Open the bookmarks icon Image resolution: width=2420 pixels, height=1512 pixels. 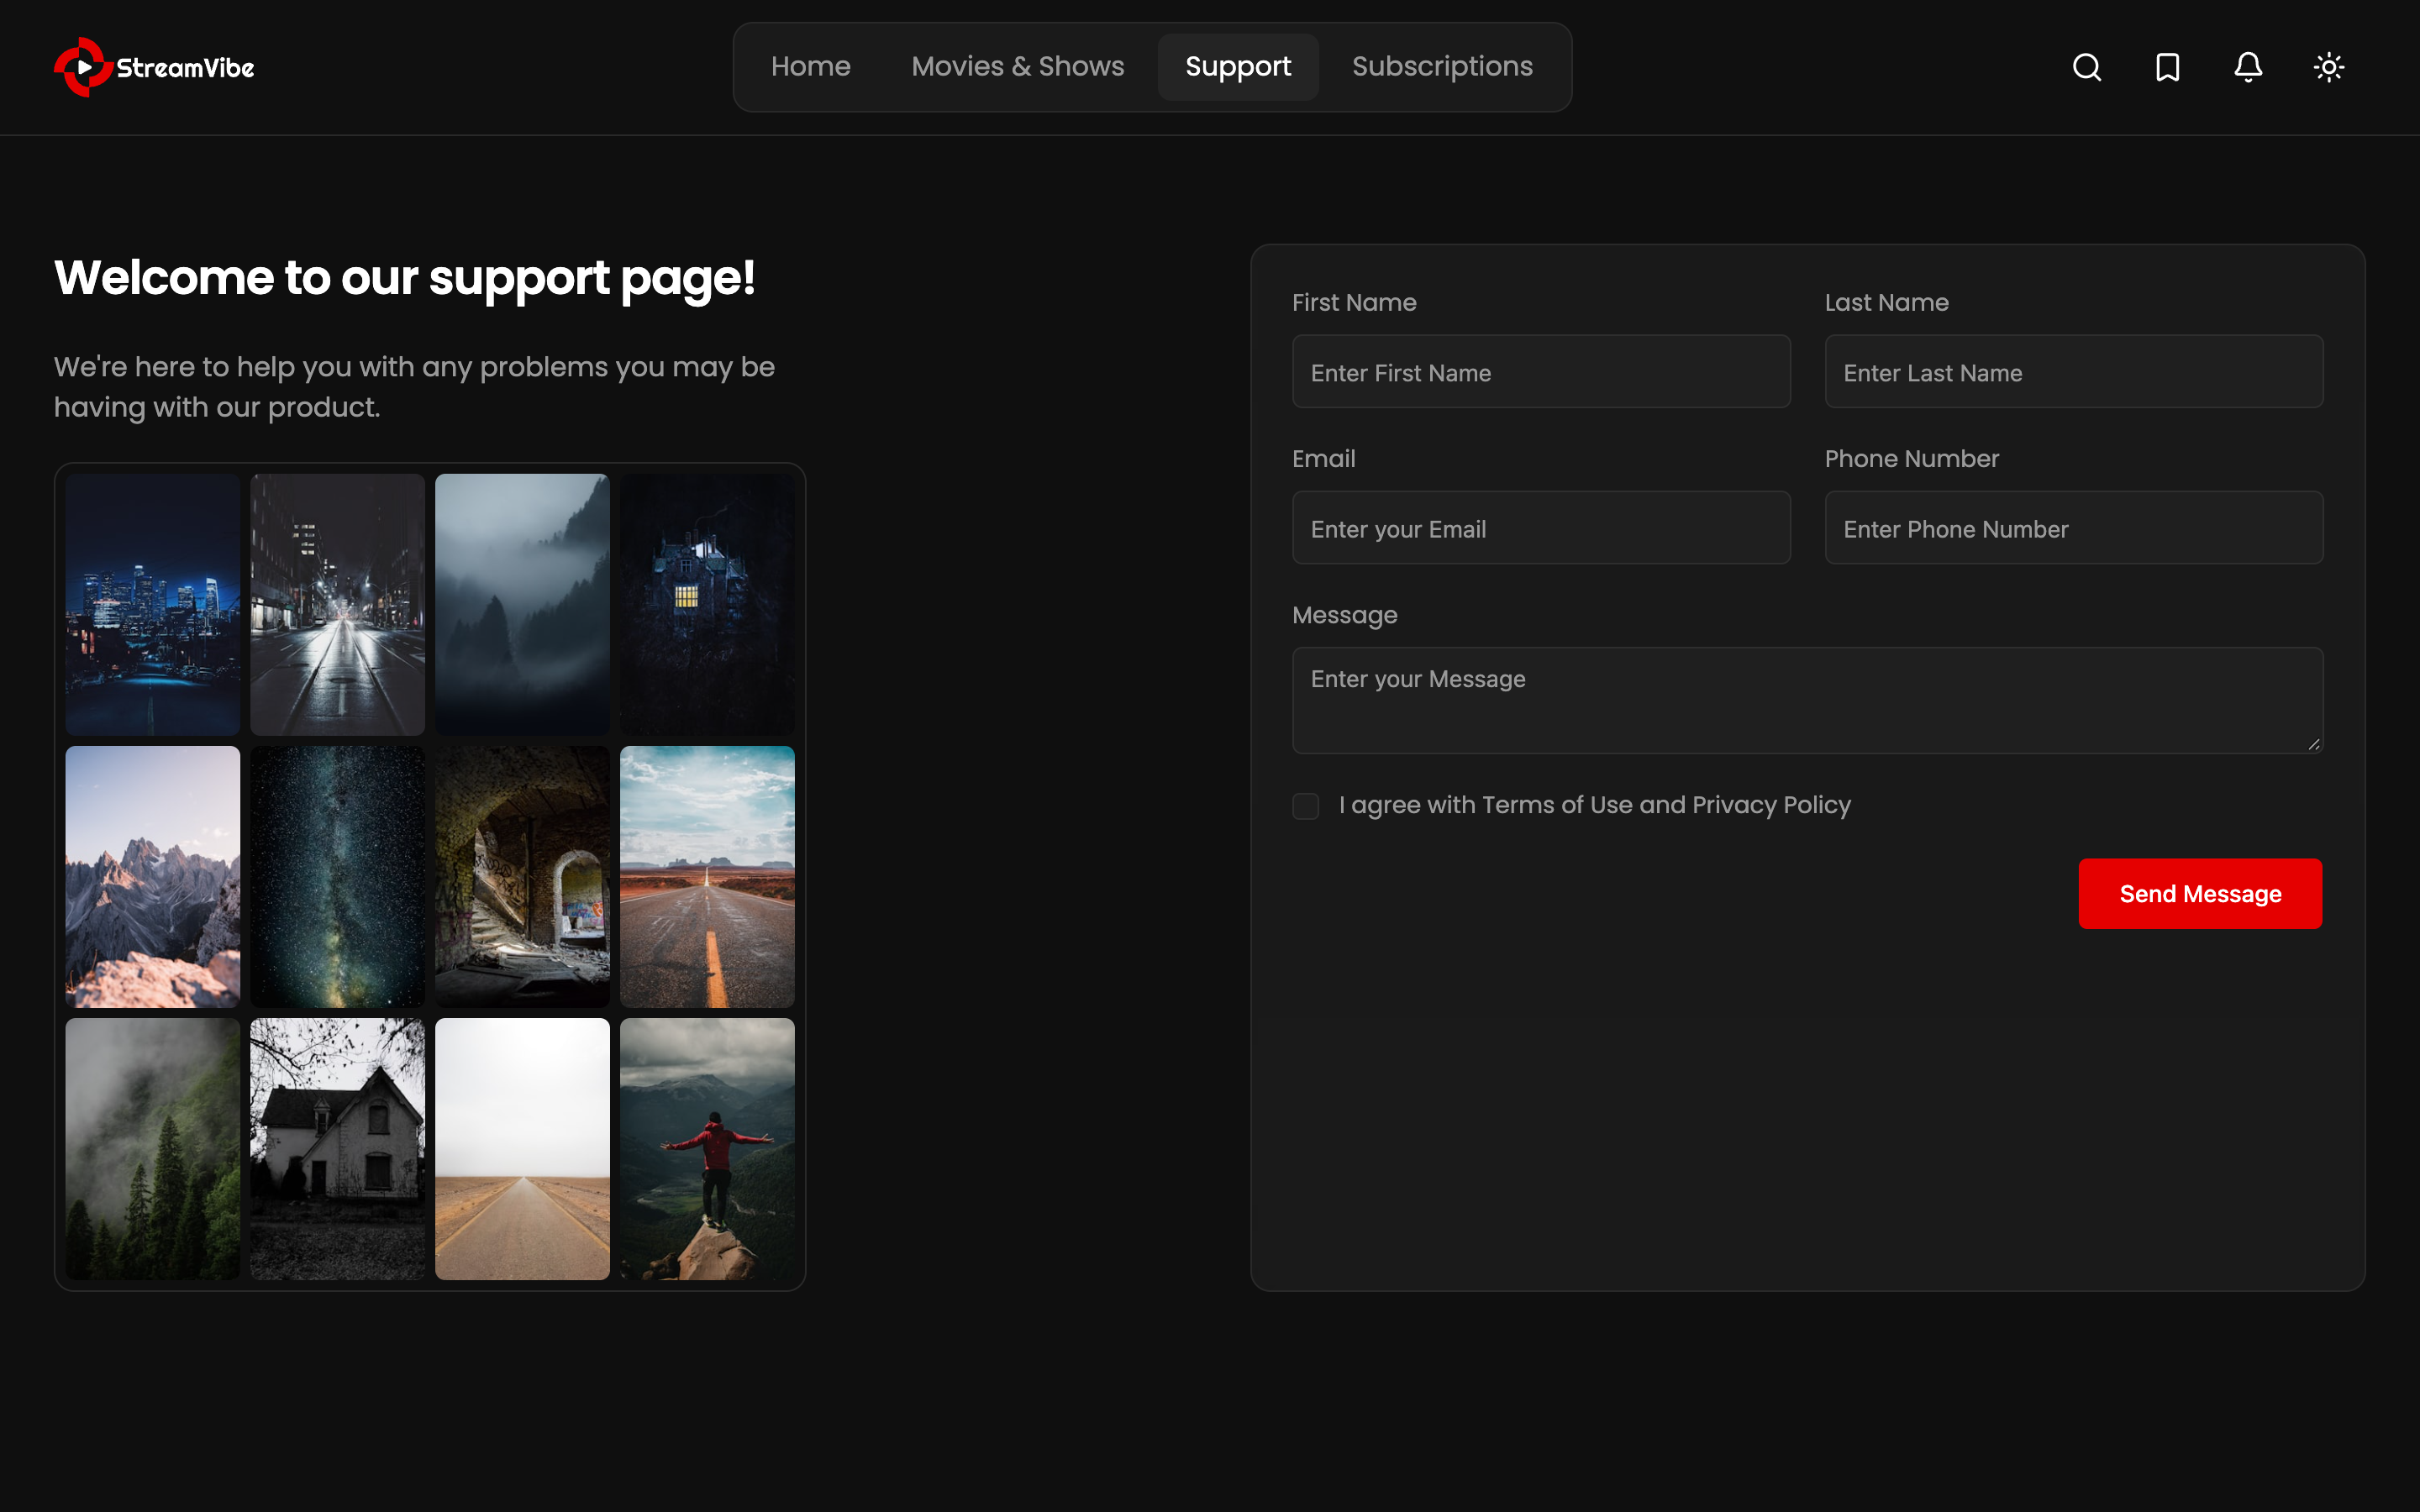coord(2168,67)
